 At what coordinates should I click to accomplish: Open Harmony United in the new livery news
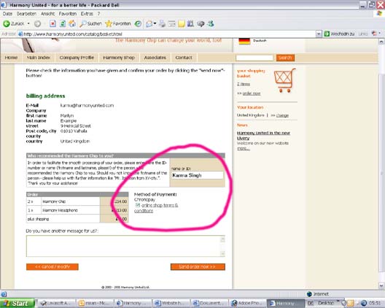pyautogui.click(x=263, y=135)
